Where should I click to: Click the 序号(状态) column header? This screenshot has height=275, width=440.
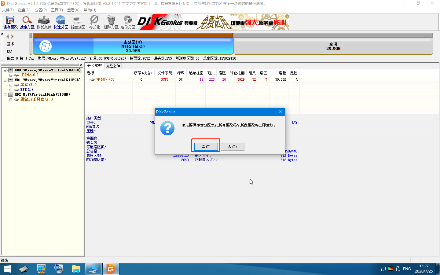click(x=143, y=73)
